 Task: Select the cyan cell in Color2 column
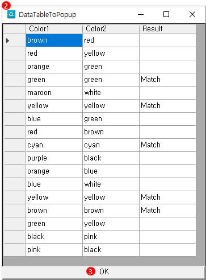click(111, 145)
